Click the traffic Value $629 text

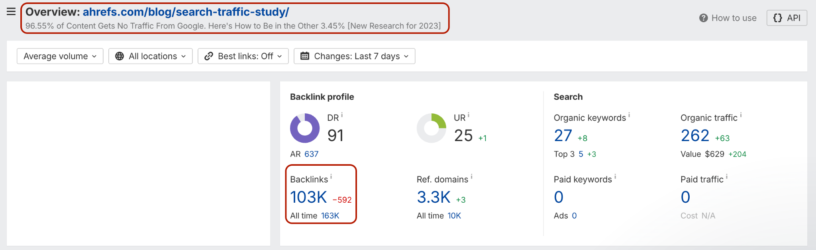tap(702, 154)
